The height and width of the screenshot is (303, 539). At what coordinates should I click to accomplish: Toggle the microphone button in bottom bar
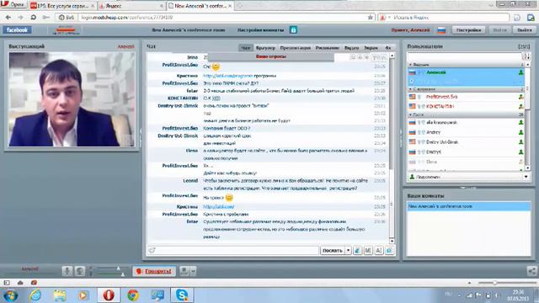point(67,271)
